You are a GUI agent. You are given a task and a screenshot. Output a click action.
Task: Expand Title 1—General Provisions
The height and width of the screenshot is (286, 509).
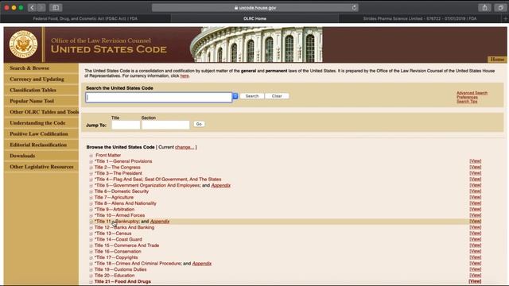(91, 161)
